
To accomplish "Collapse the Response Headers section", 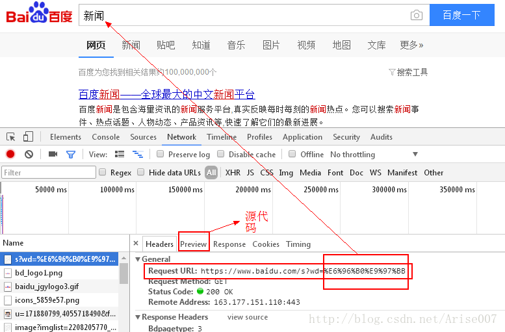I will click(x=138, y=317).
